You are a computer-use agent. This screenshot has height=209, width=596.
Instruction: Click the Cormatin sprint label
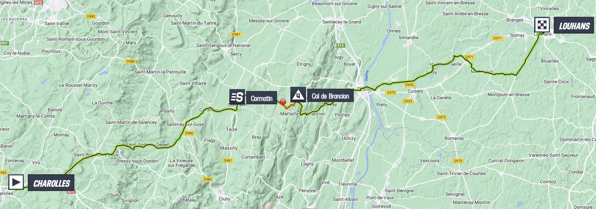261,98
